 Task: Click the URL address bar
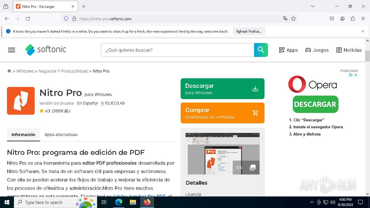pyautogui.click(x=179, y=19)
